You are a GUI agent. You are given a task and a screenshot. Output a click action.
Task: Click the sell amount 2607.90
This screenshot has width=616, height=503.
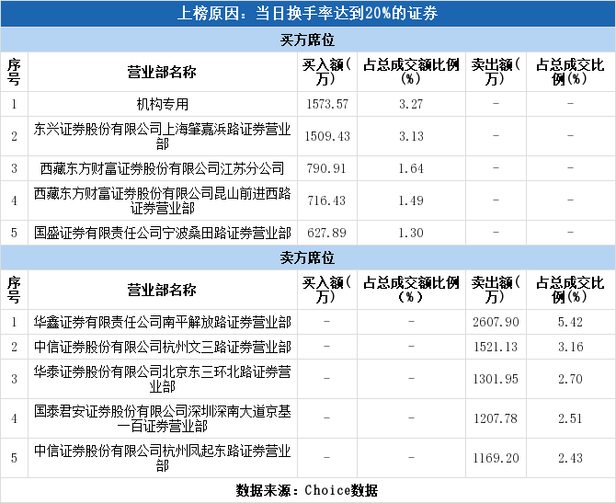click(x=496, y=322)
